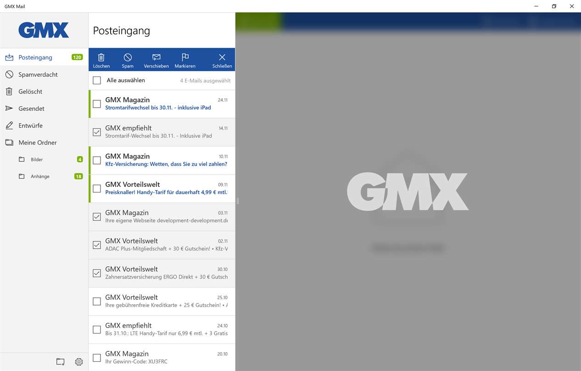Click the Bilder folder icon
The height and width of the screenshot is (371, 581).
[22, 159]
